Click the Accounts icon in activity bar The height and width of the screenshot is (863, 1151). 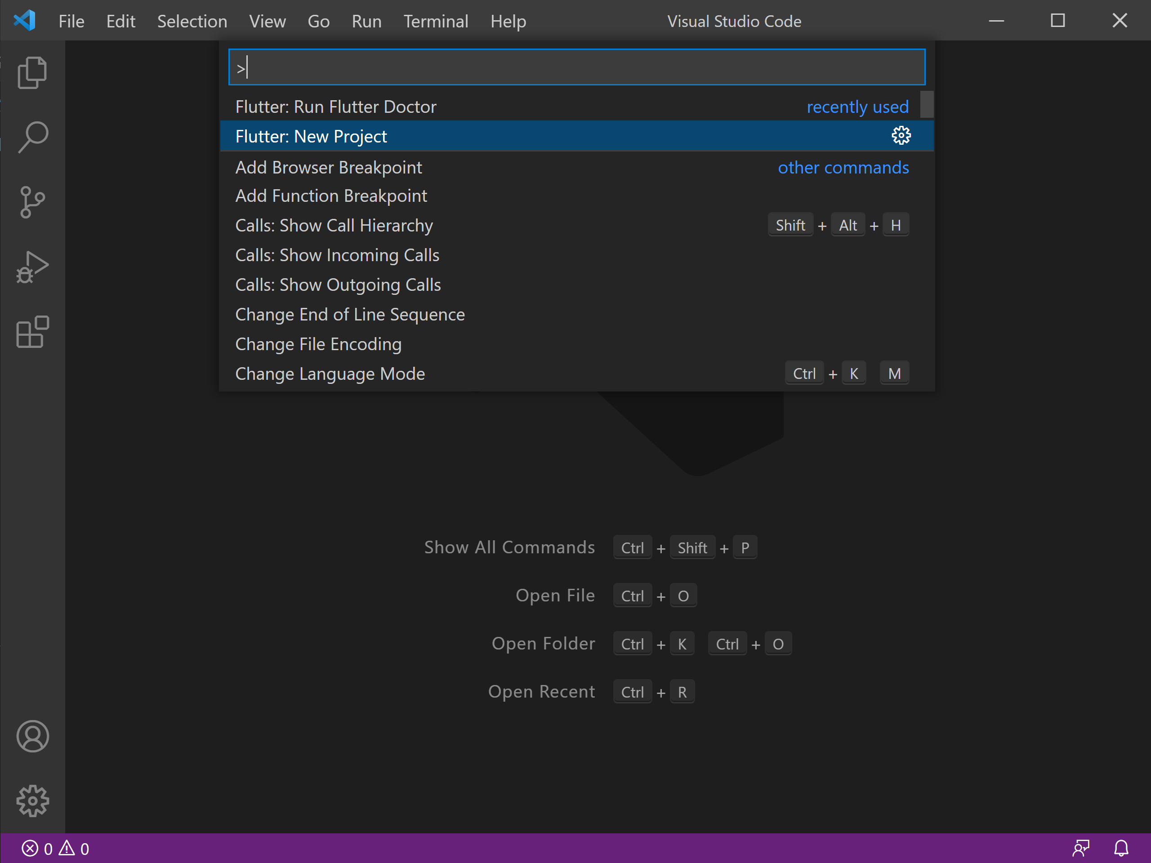coord(32,736)
